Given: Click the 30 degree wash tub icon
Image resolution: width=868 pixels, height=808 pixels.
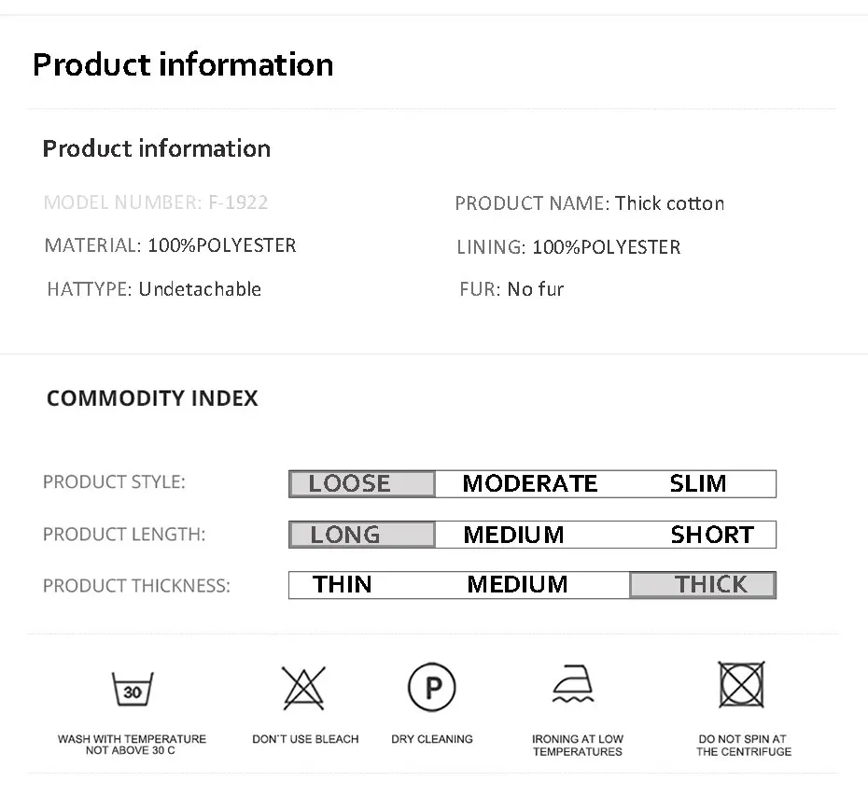Looking at the screenshot, I should click(x=133, y=689).
